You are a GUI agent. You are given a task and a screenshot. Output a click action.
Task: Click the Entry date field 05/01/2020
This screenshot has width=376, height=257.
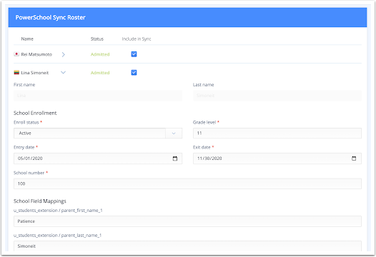click(98, 158)
